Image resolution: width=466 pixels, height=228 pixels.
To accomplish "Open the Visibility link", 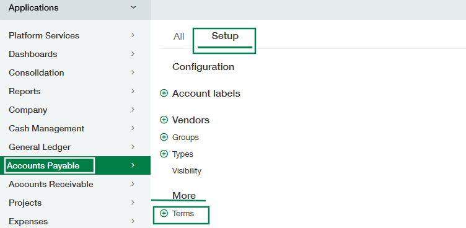I will point(187,170).
